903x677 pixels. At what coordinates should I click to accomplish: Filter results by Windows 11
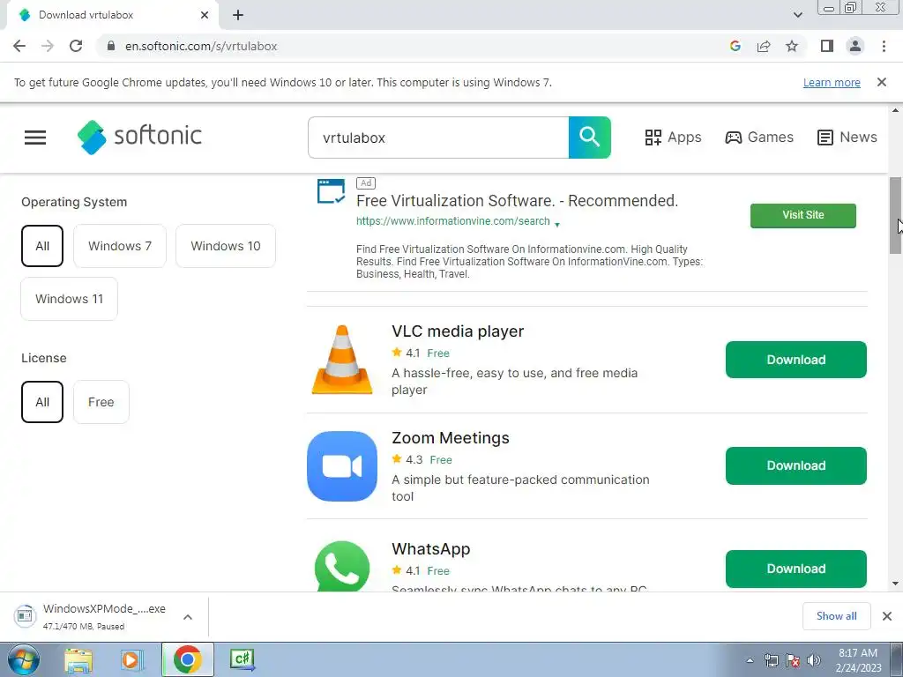click(x=69, y=299)
